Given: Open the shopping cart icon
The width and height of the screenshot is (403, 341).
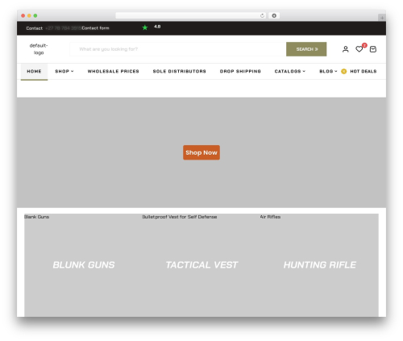Looking at the screenshot, I should (x=373, y=49).
